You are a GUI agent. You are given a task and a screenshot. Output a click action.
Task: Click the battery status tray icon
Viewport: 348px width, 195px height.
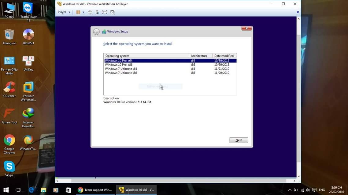pyautogui.click(x=296, y=190)
